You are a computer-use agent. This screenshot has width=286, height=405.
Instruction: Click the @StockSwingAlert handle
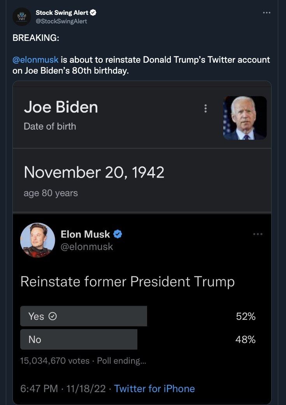pyautogui.click(x=61, y=21)
